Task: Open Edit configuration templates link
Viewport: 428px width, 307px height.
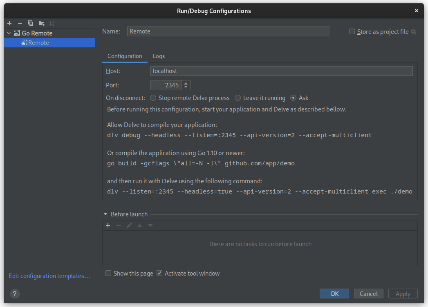Action: click(x=49, y=276)
